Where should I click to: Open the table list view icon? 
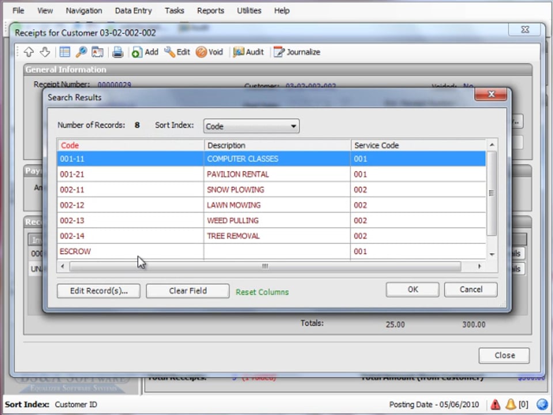pyautogui.click(x=65, y=52)
